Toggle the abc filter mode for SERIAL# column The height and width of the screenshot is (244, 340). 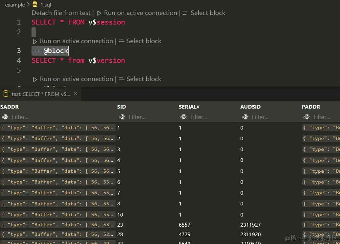pyautogui.click(x=184, y=117)
